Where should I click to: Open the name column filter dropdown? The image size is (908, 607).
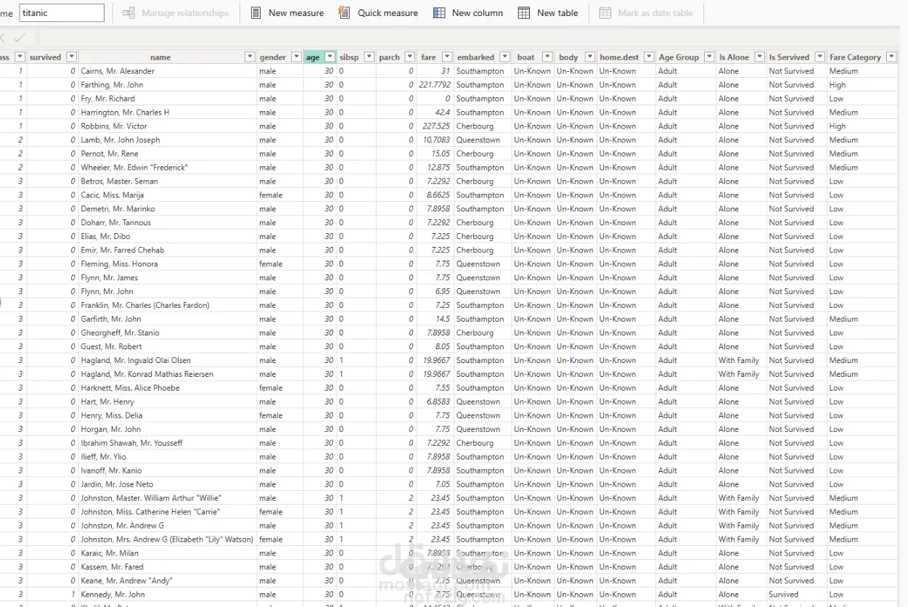250,57
